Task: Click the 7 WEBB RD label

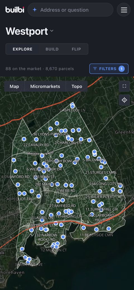Action: [66, 191]
